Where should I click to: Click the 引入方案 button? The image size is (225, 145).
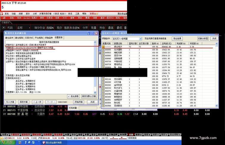[10, 102]
